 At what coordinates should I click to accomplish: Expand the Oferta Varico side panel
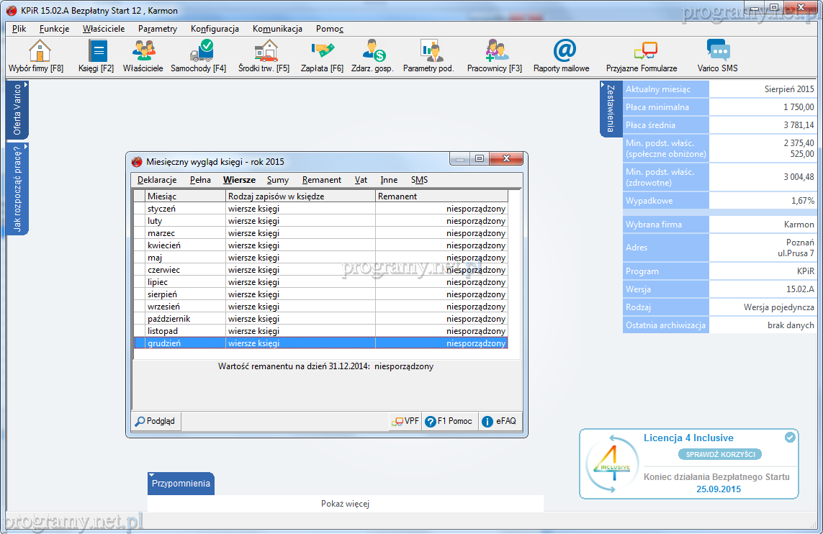[x=17, y=110]
